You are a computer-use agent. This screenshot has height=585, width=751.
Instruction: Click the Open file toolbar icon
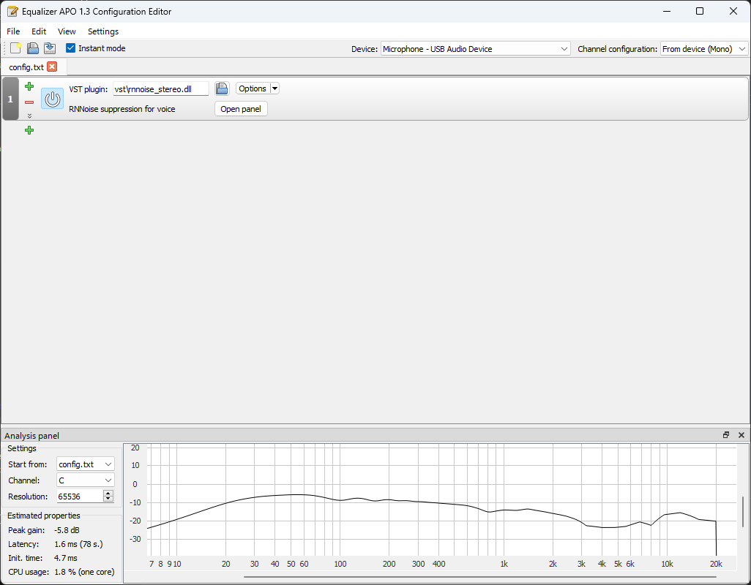pos(33,48)
